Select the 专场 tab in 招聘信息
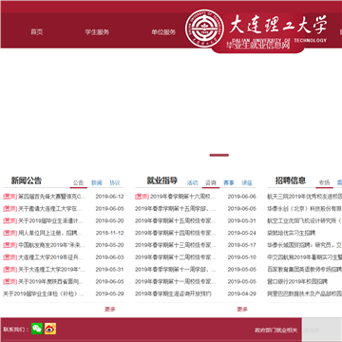 (x=324, y=182)
